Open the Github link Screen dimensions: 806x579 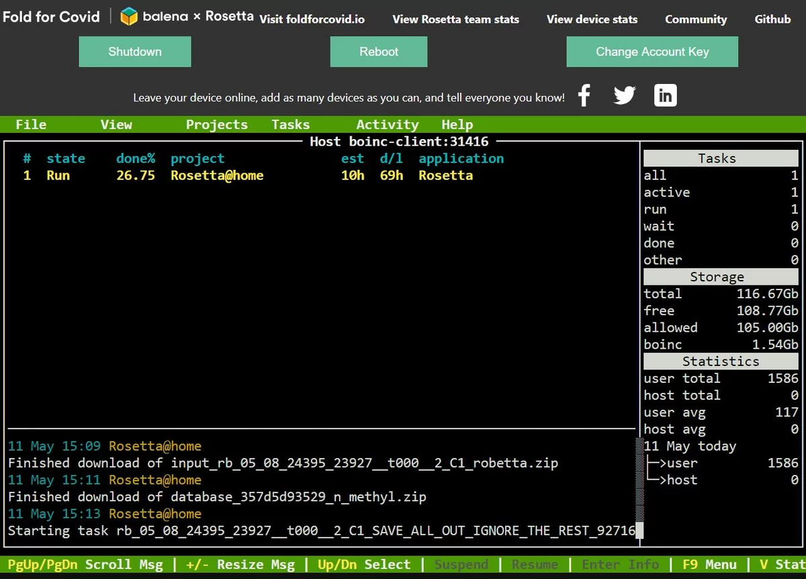point(772,19)
